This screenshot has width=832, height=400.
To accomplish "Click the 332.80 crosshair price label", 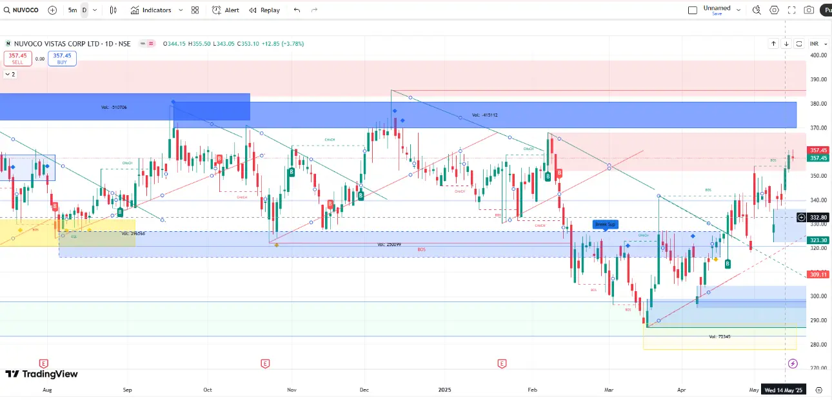I will click(x=819, y=218).
